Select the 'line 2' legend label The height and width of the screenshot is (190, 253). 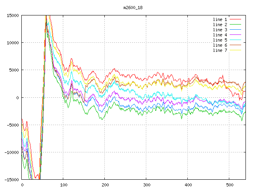(x=220, y=25)
